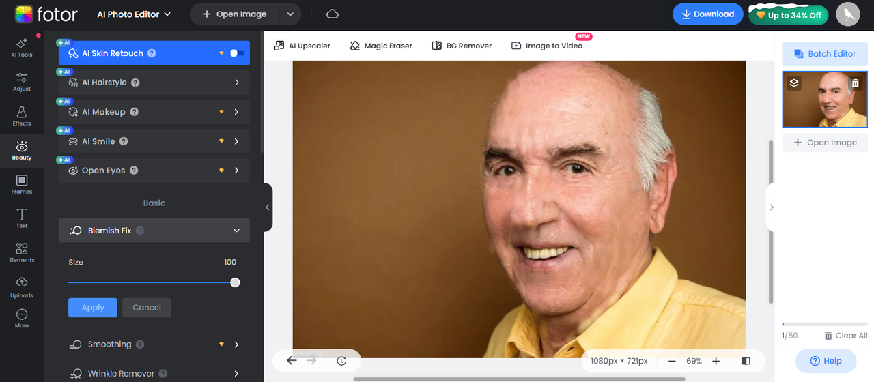The width and height of the screenshot is (874, 382).
Task: Click the cloud save icon
Action: [333, 14]
